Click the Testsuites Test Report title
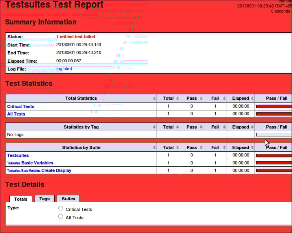This screenshot has height=233, width=292. (x=54, y=4)
